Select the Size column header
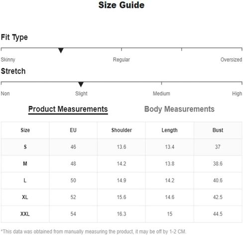This screenshot has width=243, height=235. pyautogui.click(x=25, y=130)
